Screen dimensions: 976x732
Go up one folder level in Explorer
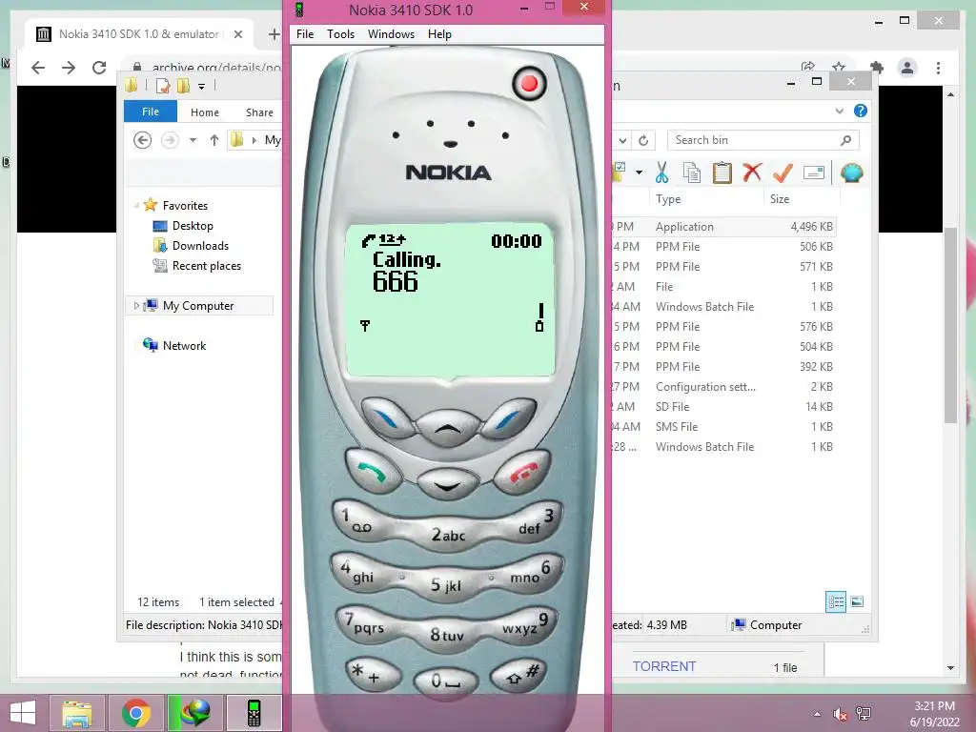(214, 140)
